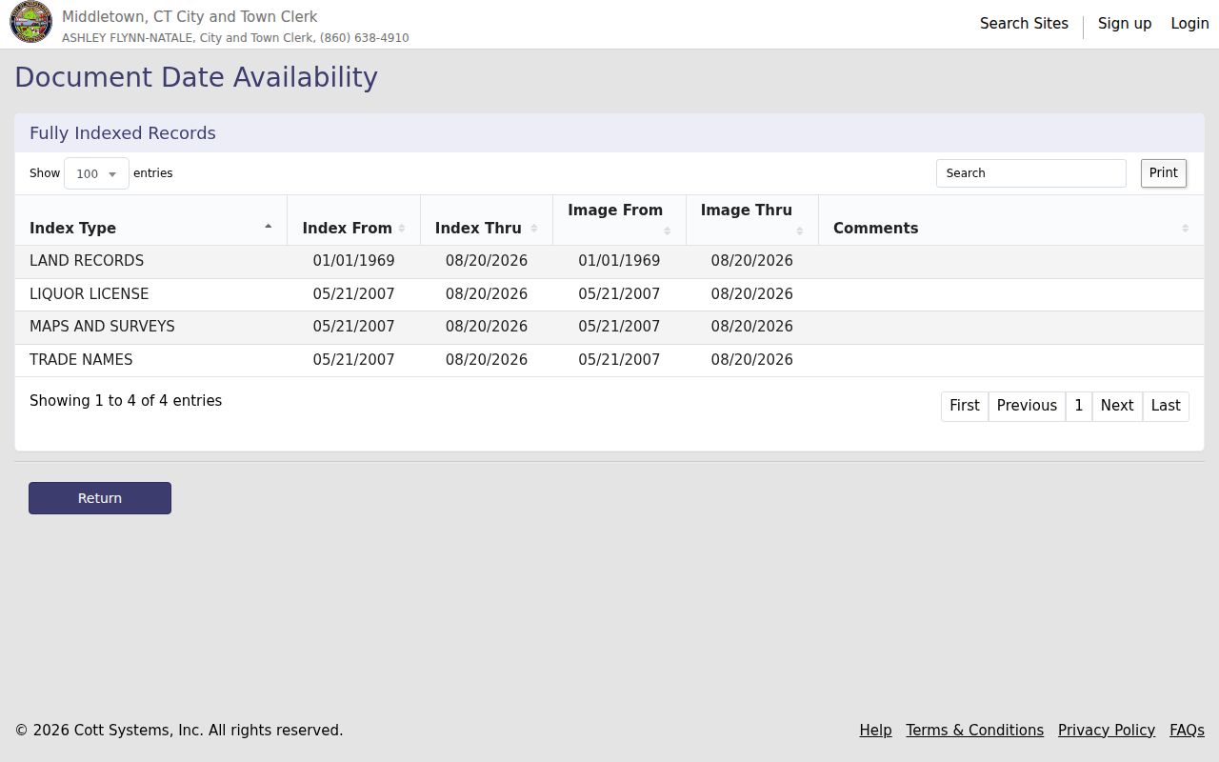This screenshot has width=1219, height=762.
Task: Open the Show entries count dropdown
Action: [96, 173]
